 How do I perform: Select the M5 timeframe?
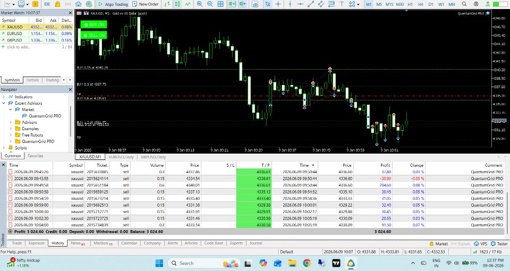coord(379,4)
